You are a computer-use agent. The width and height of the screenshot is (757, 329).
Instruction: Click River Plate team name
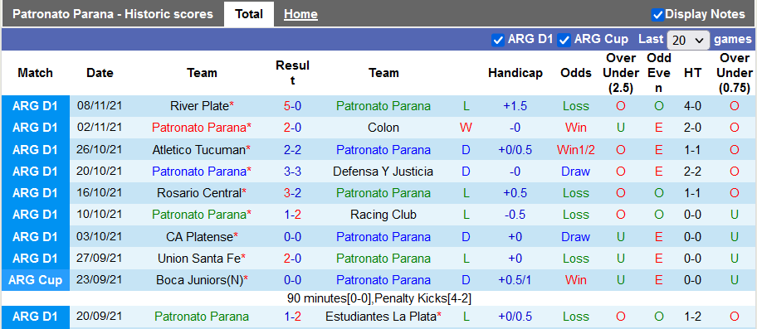199,106
